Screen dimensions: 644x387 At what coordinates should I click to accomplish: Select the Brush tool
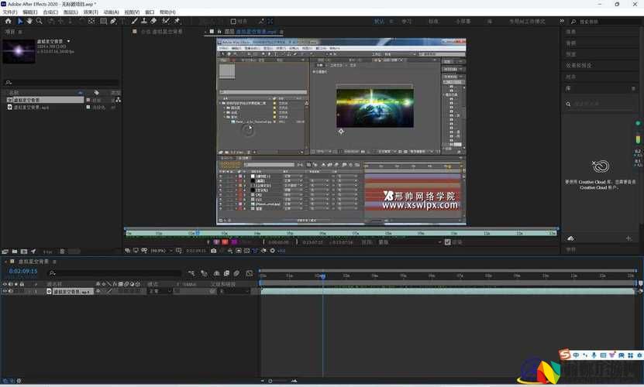click(x=135, y=21)
